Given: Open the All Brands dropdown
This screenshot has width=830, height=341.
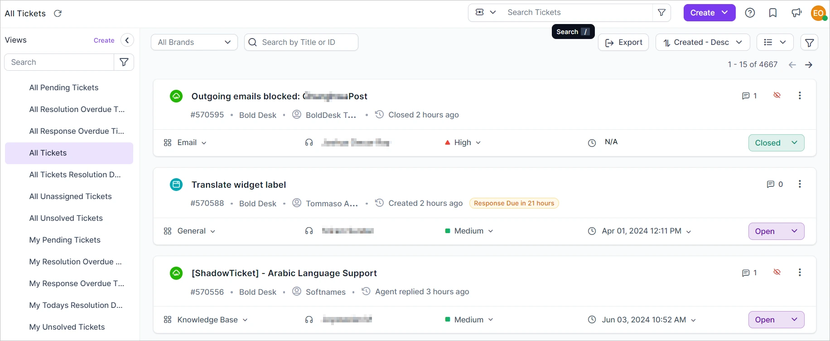Looking at the screenshot, I should pos(194,42).
